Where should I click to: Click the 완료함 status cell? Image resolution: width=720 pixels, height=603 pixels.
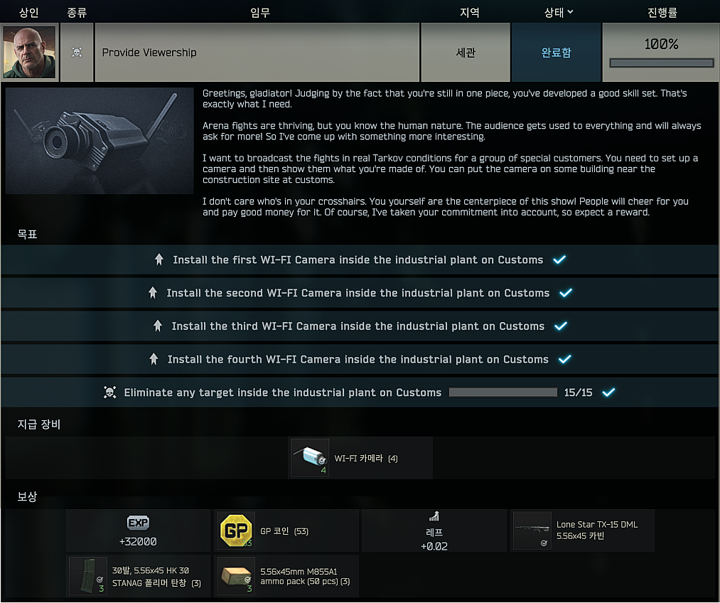(x=556, y=53)
